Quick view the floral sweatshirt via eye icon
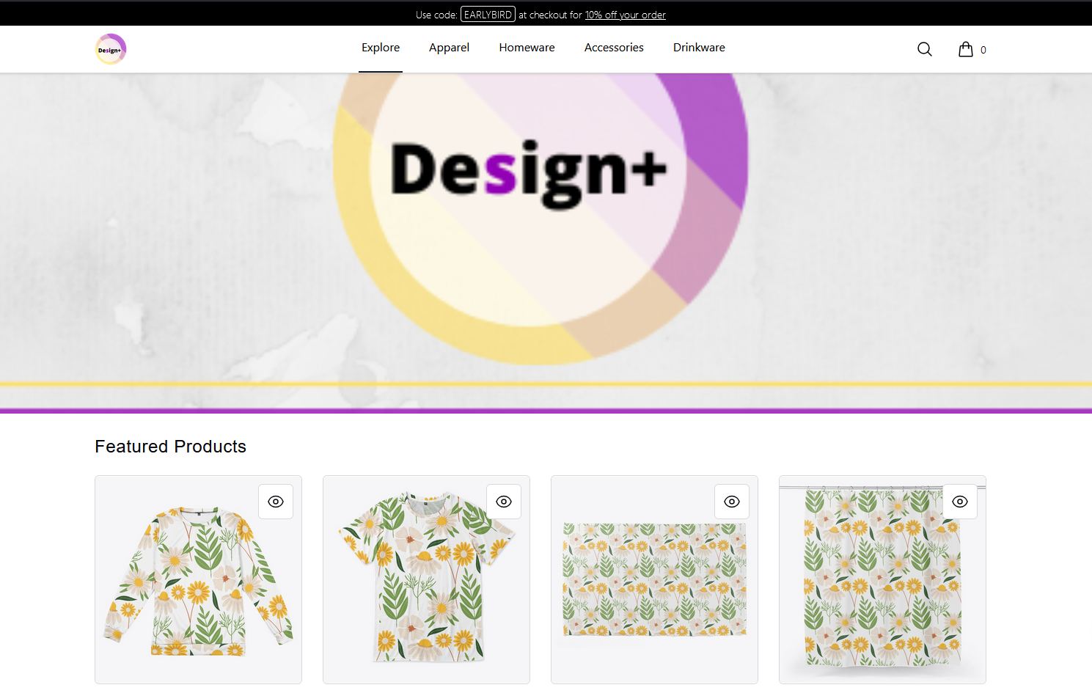Screen dimensions: 1092x693 [276, 502]
